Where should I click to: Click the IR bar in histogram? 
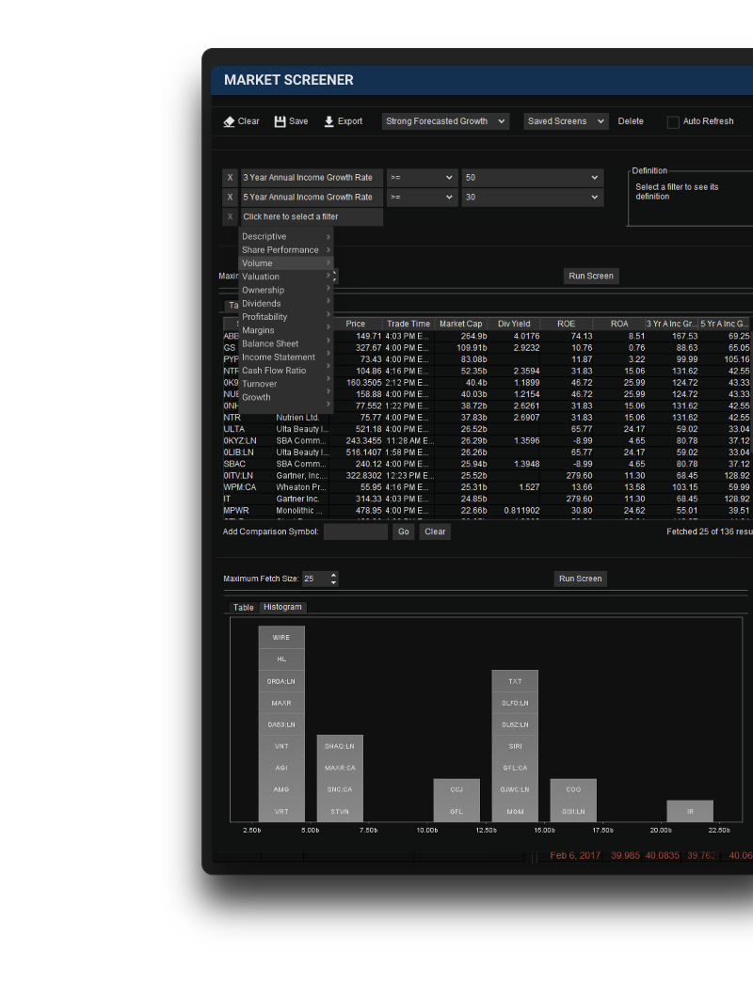click(x=689, y=811)
